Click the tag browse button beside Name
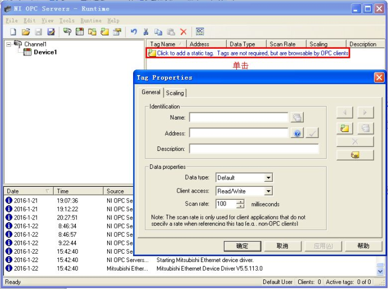 [x=297, y=117]
